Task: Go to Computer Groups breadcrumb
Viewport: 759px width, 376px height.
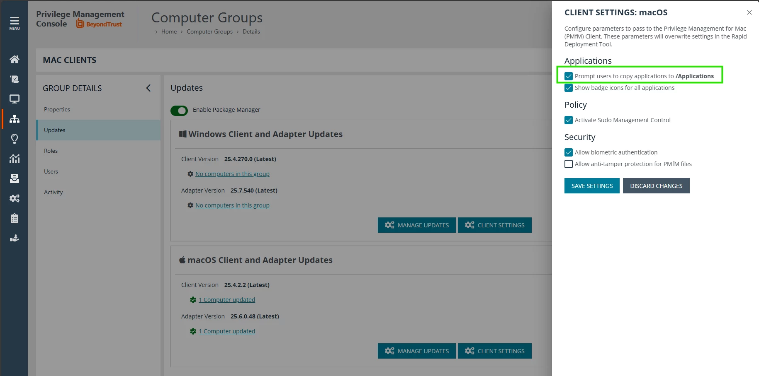Action: 209,31
